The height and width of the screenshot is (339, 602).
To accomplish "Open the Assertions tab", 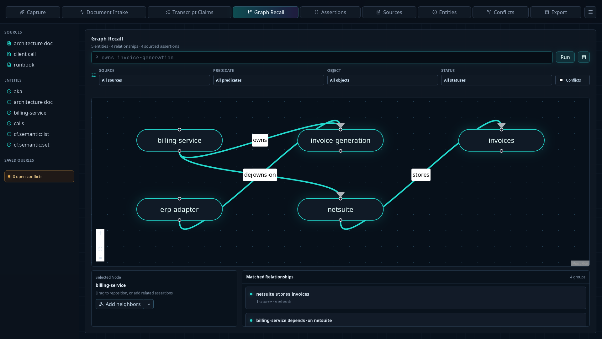I will tap(330, 12).
